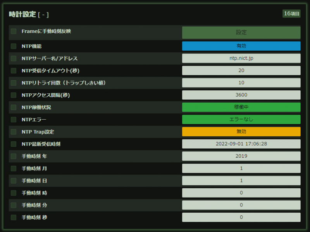Enable NTP Trap設定 currently showing 無効
The width and height of the screenshot is (310, 232).
[x=241, y=132]
